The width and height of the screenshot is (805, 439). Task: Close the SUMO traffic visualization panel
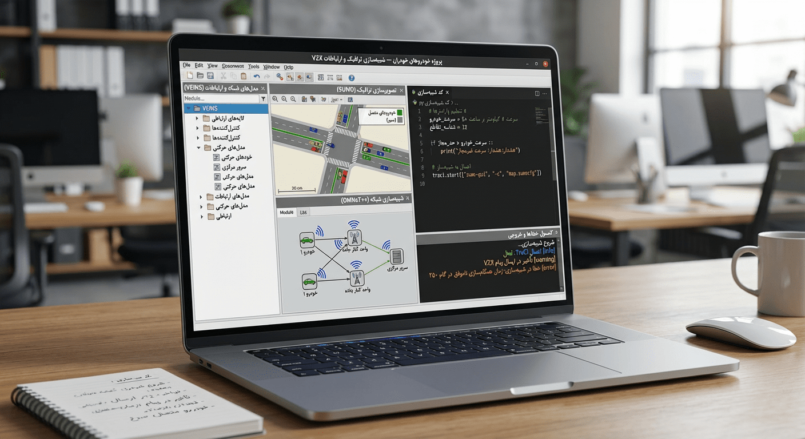point(400,90)
